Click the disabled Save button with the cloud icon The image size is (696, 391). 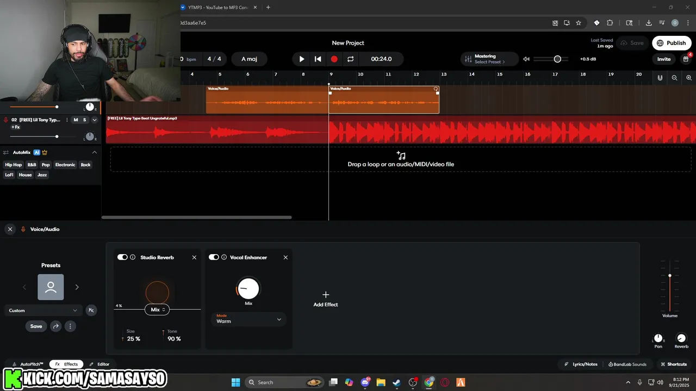tap(632, 43)
